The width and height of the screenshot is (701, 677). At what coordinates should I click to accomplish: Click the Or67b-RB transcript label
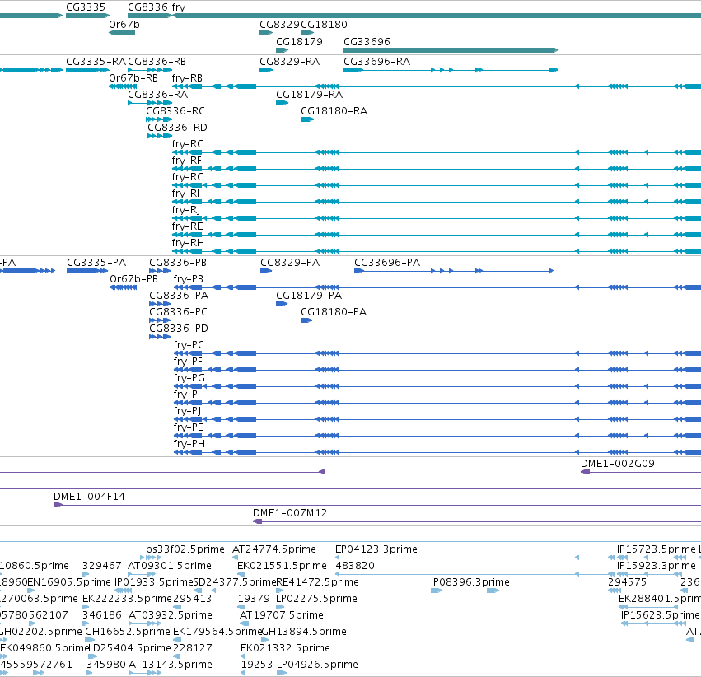click(x=133, y=77)
